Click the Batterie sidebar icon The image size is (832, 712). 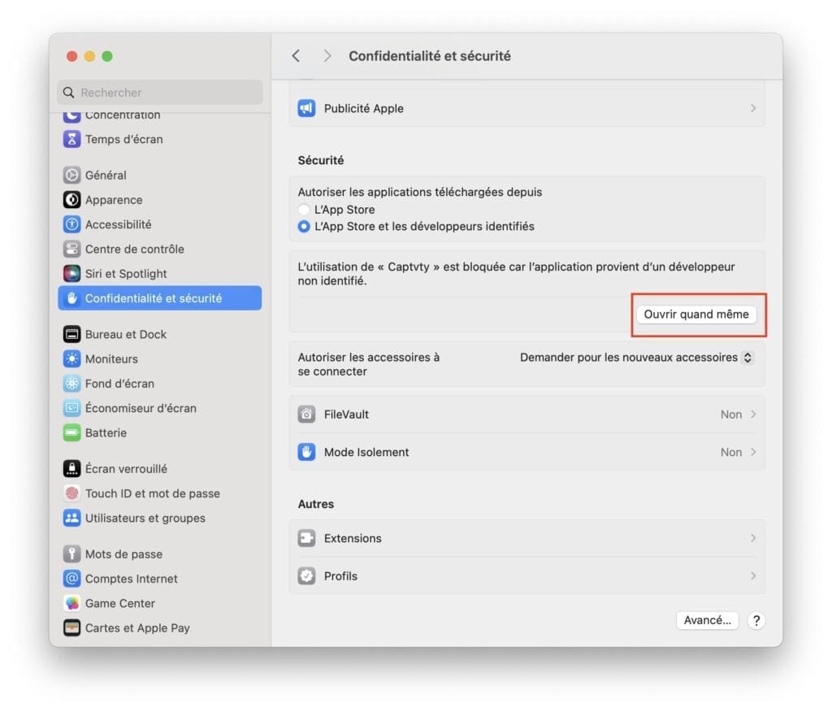coord(71,433)
